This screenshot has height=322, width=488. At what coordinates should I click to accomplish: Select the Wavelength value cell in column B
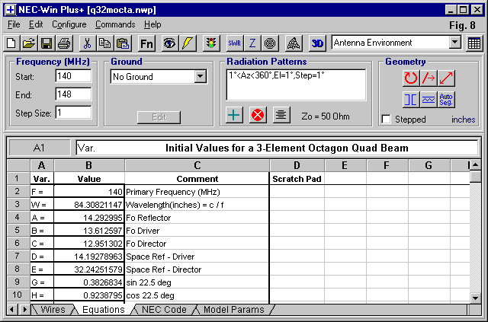[89, 205]
